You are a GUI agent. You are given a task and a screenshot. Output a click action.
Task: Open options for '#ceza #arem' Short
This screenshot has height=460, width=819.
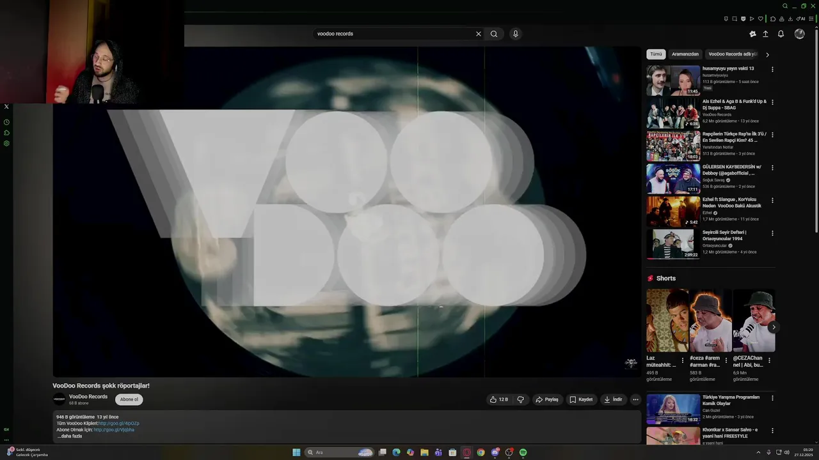(726, 360)
